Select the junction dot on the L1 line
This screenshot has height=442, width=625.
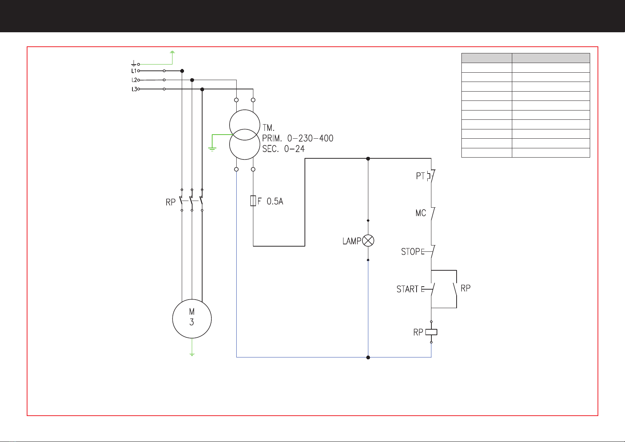[x=182, y=71]
